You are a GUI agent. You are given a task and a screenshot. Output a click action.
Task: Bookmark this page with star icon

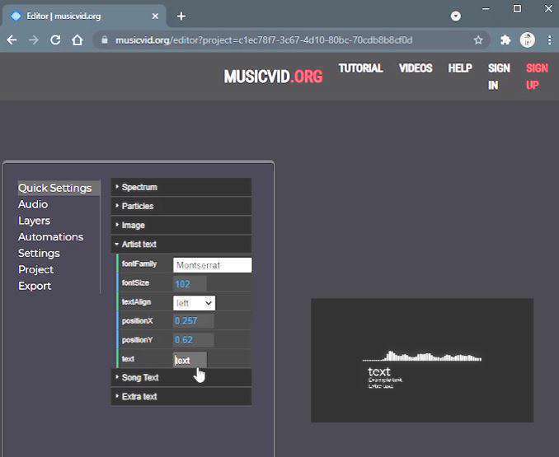478,40
